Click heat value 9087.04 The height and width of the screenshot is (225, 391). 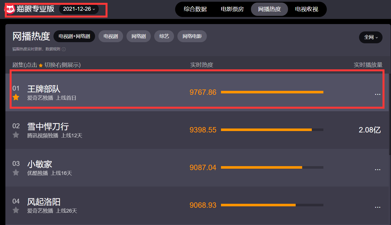pos(203,168)
